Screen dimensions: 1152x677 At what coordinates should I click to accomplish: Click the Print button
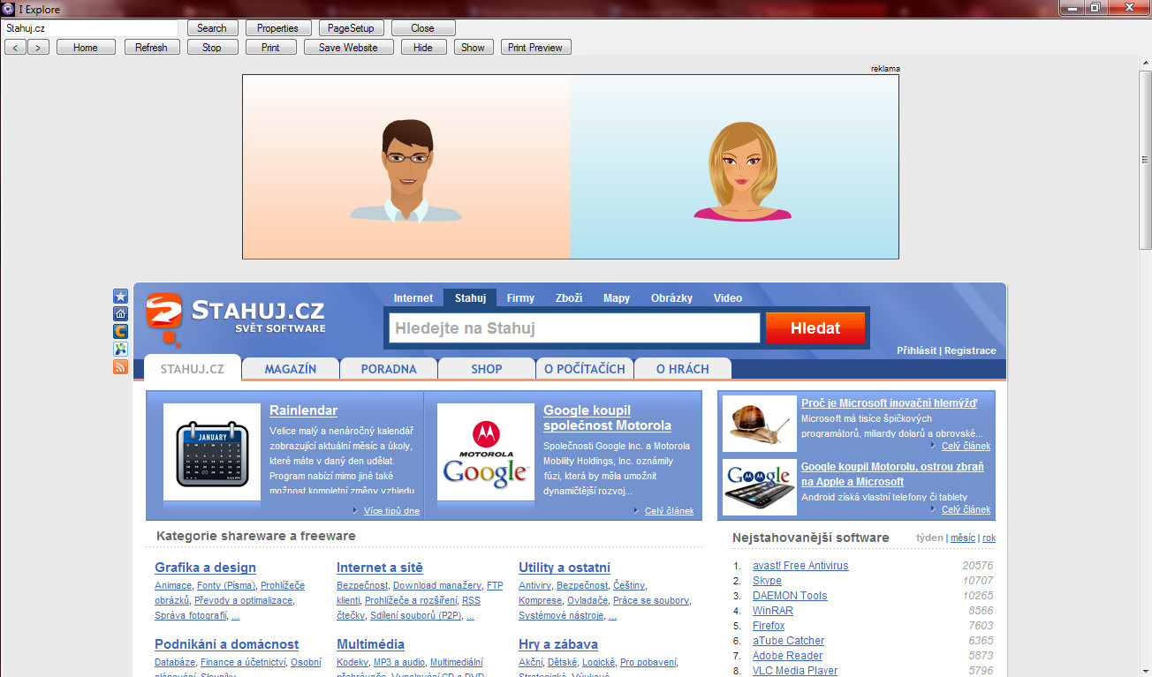(x=270, y=48)
